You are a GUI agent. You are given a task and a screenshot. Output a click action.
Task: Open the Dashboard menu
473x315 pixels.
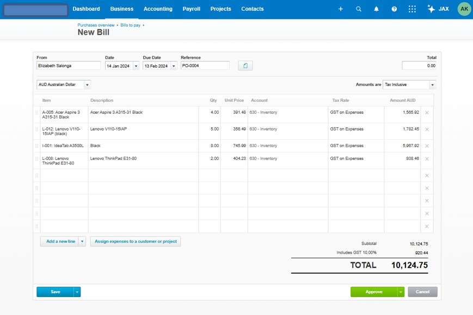87,9
